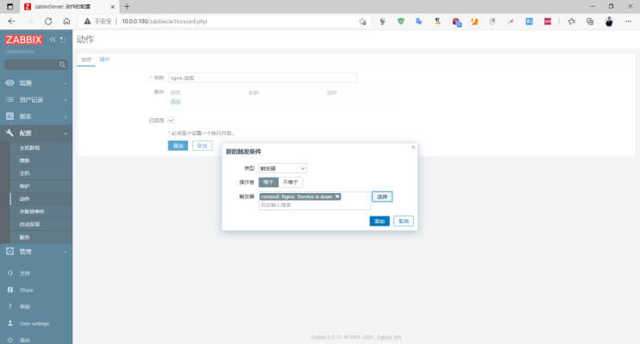Switch to the 操作 Operations tab
640x344 pixels.
coord(105,59)
